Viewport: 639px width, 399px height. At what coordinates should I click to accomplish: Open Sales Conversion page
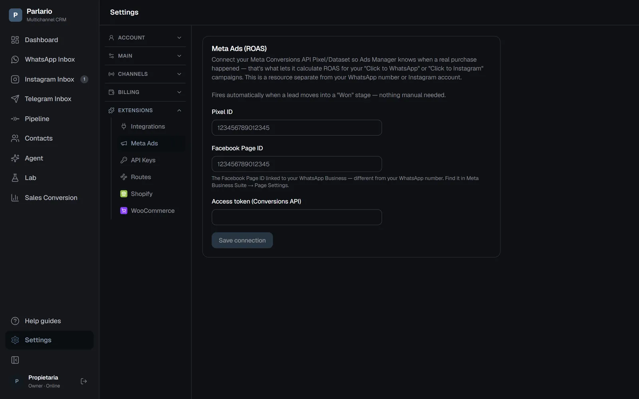pos(50,198)
